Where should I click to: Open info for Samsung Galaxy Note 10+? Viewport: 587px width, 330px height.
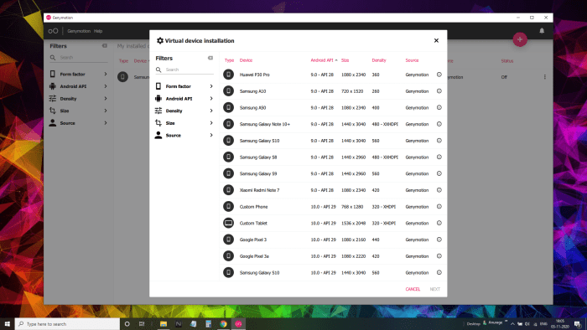coord(439,124)
